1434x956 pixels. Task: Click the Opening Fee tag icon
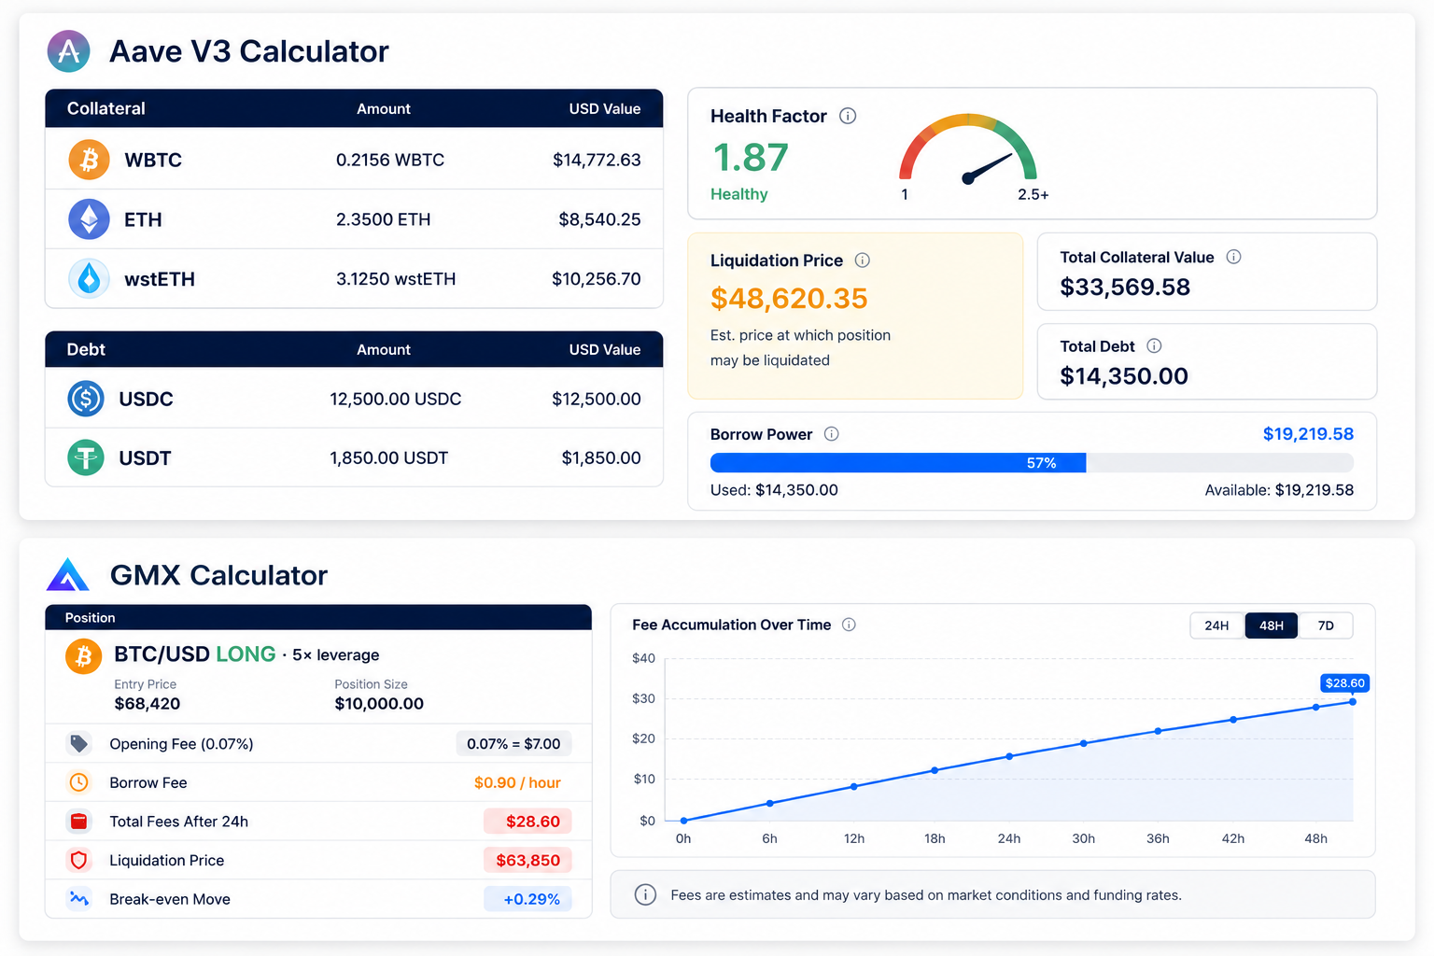coord(79,743)
